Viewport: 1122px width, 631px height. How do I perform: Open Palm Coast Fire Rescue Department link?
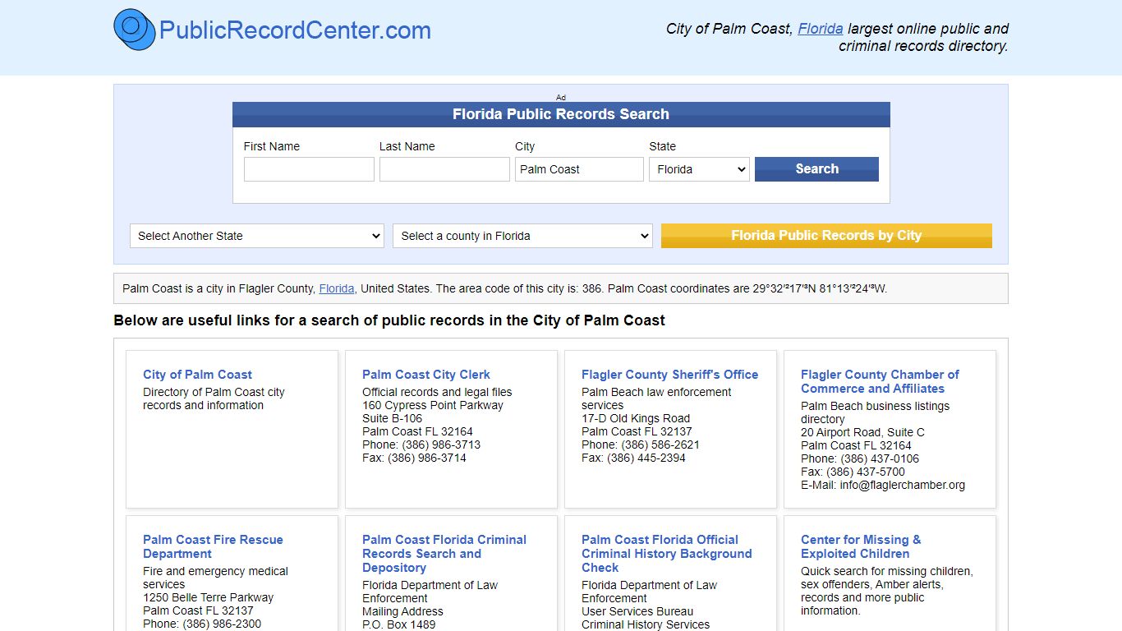click(213, 546)
